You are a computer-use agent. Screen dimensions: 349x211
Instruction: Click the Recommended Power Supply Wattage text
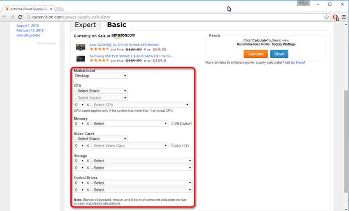tap(266, 44)
